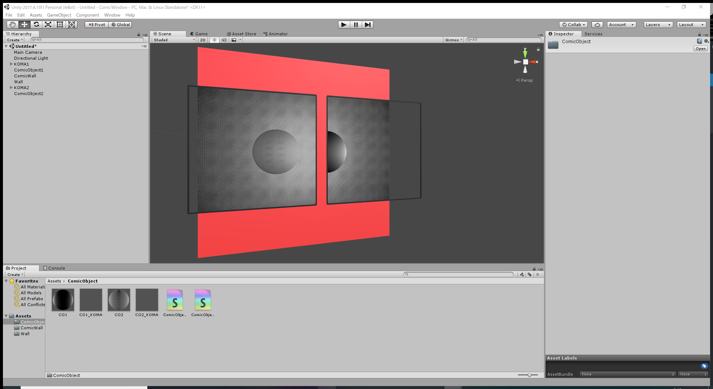The width and height of the screenshot is (713, 389).
Task: Expand the KOMA2 object
Action: click(x=11, y=88)
